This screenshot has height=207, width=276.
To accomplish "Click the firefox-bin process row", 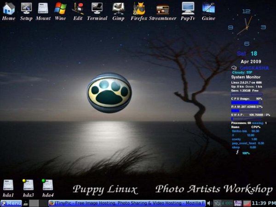I will pyautogui.click(x=245, y=131).
